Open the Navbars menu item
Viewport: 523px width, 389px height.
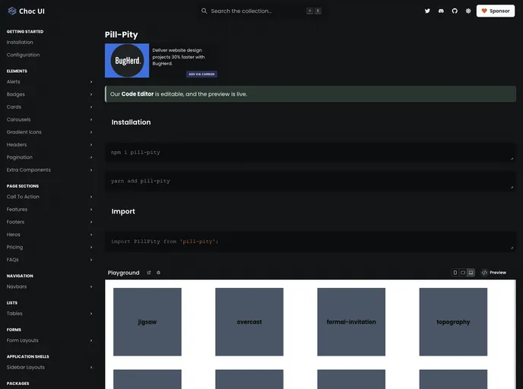tap(49, 286)
